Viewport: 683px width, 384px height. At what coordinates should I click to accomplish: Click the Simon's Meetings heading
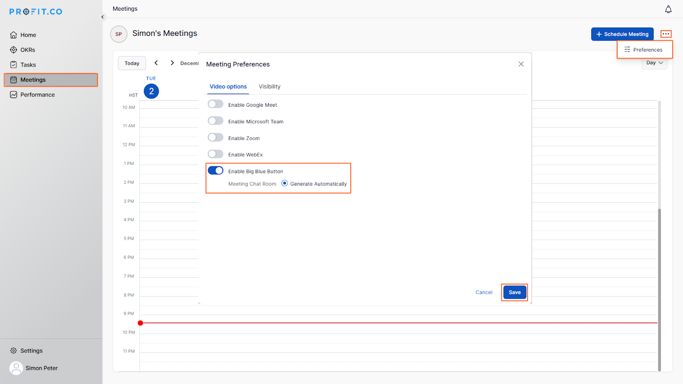point(165,33)
